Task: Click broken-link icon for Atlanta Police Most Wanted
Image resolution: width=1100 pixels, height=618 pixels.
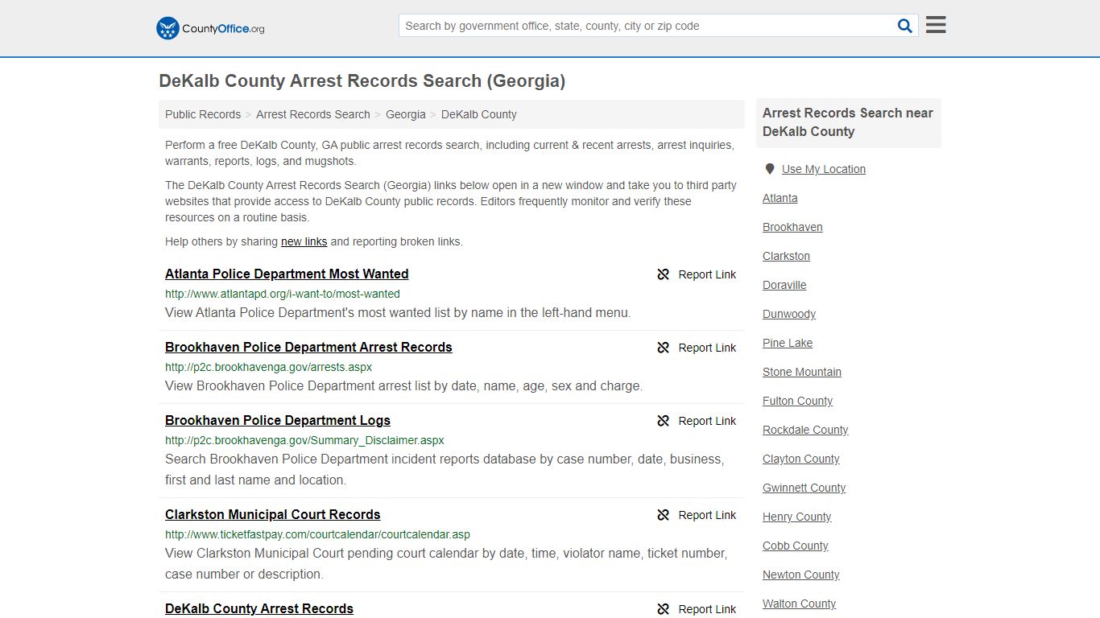Action: pyautogui.click(x=663, y=274)
